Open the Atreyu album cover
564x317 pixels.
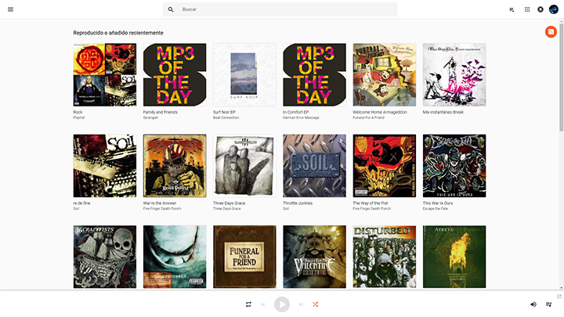pyautogui.click(x=454, y=257)
